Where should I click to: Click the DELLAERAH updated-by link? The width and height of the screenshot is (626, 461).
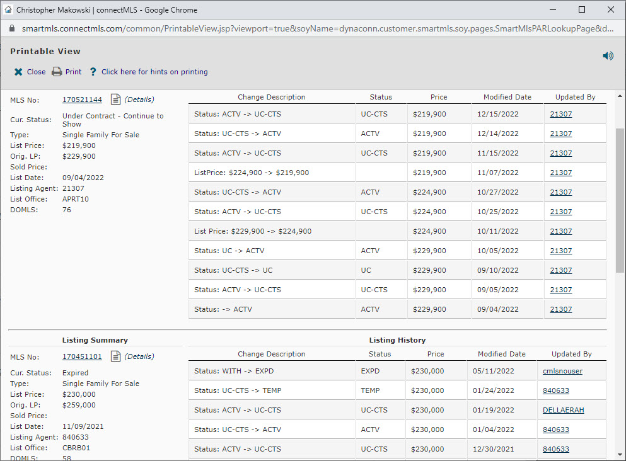point(565,410)
